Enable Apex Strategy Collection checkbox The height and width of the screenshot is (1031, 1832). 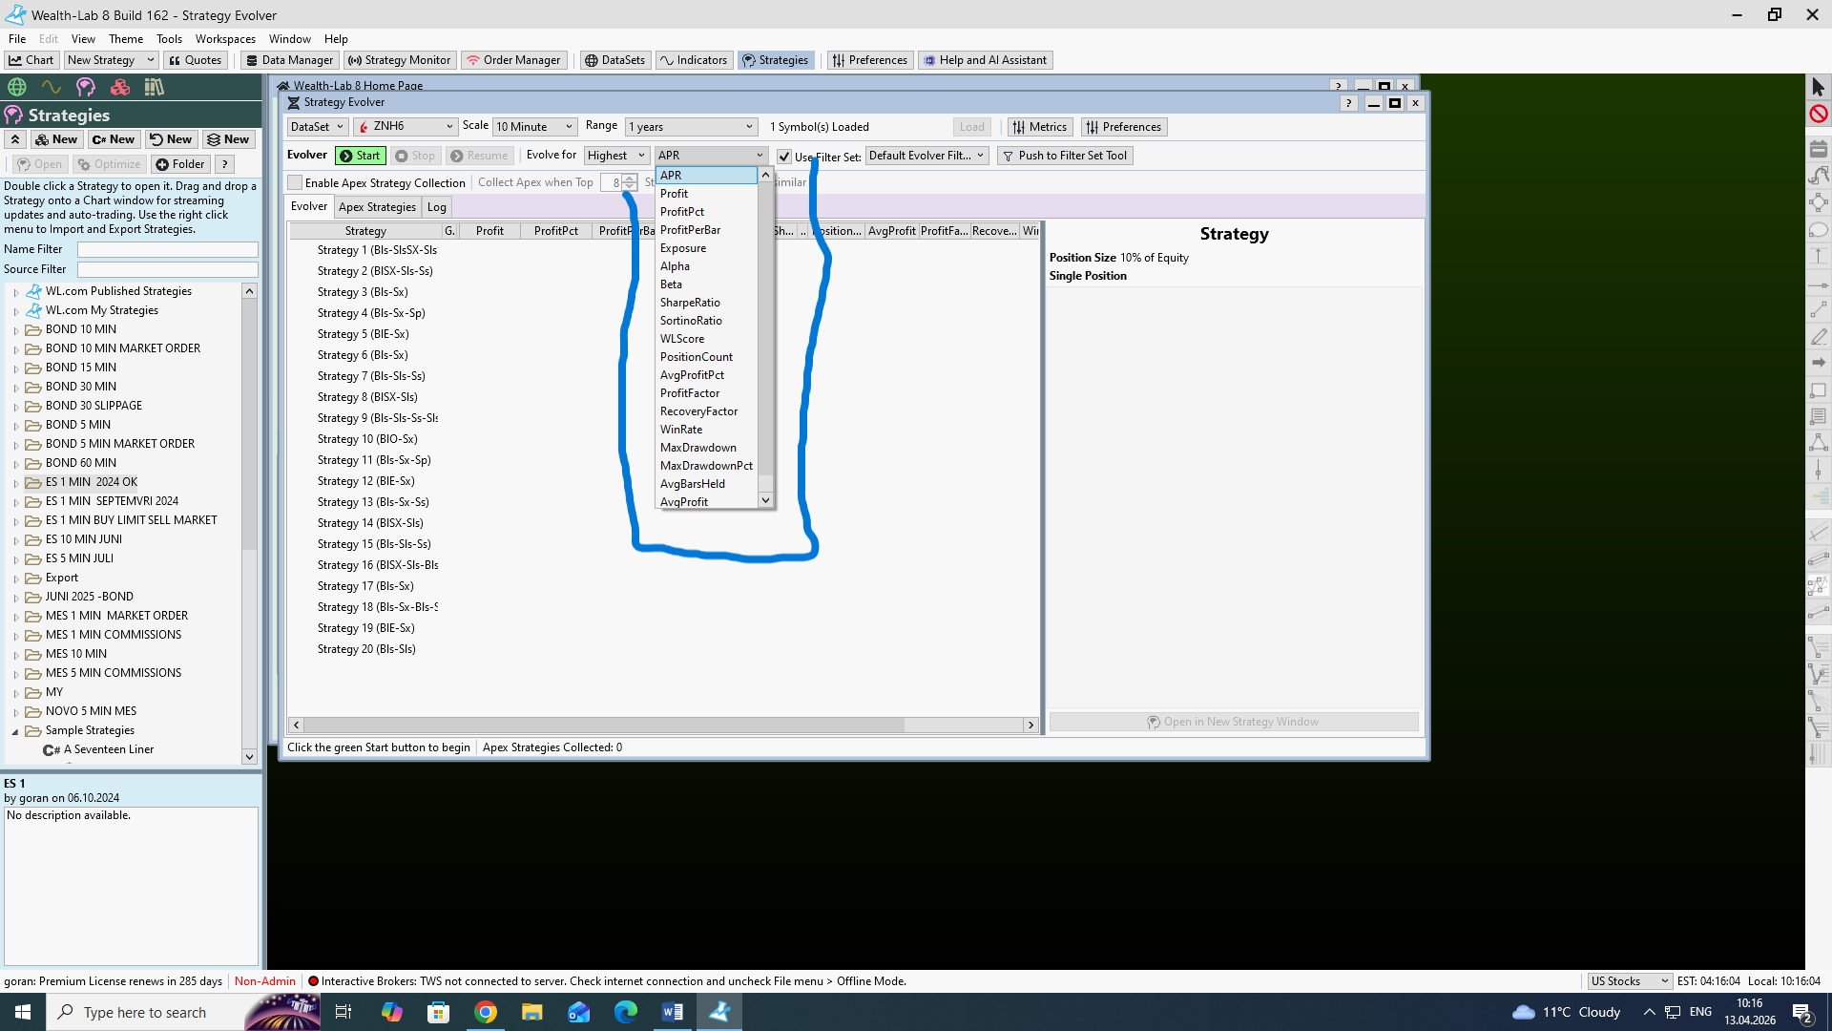coord(296,182)
